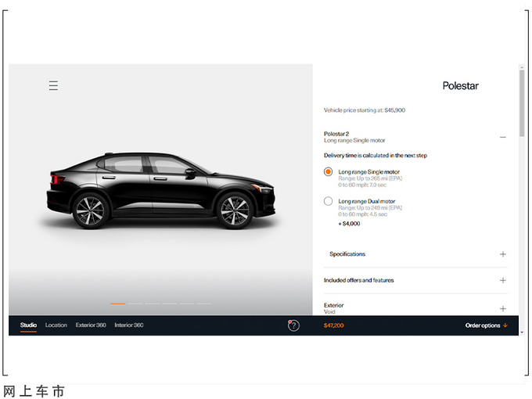The width and height of the screenshot is (532, 399).
Task: Open the Interior 360 tab
Action: point(129,325)
